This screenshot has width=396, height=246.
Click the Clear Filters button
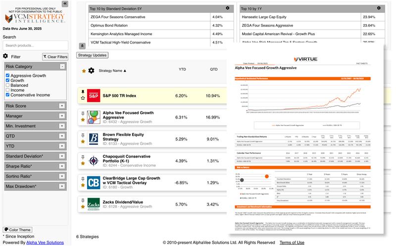[55, 57]
